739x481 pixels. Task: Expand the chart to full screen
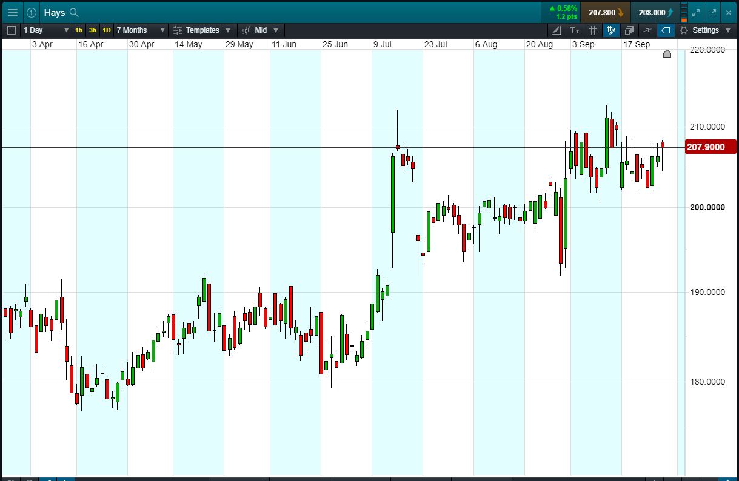pos(696,12)
